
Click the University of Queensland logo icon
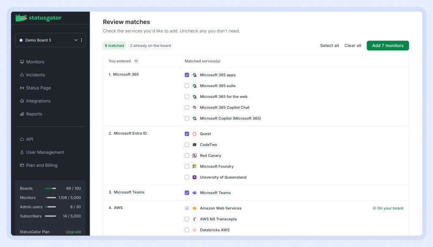(x=195, y=177)
